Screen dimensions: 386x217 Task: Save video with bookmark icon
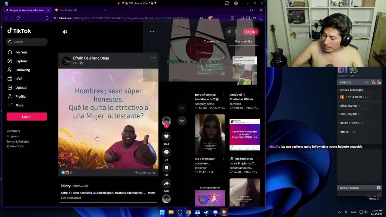[166, 168]
